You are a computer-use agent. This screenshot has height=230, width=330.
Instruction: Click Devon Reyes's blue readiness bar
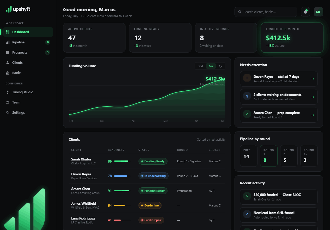[122, 176]
